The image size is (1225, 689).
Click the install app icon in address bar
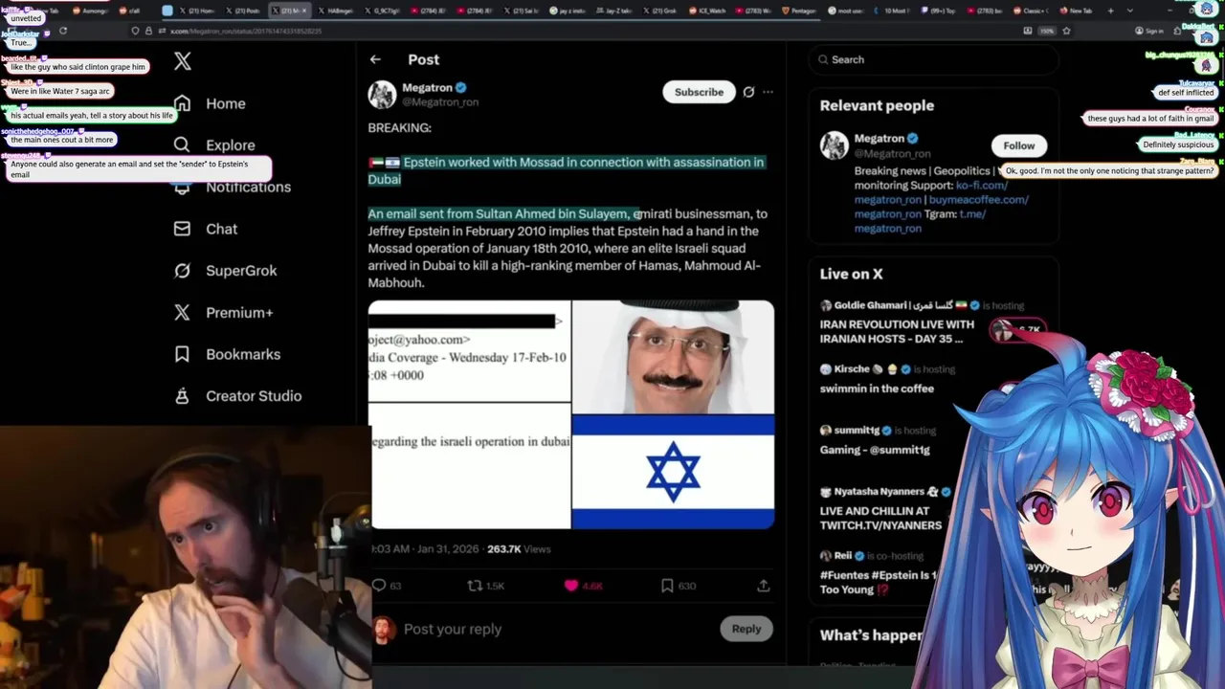(1028, 31)
